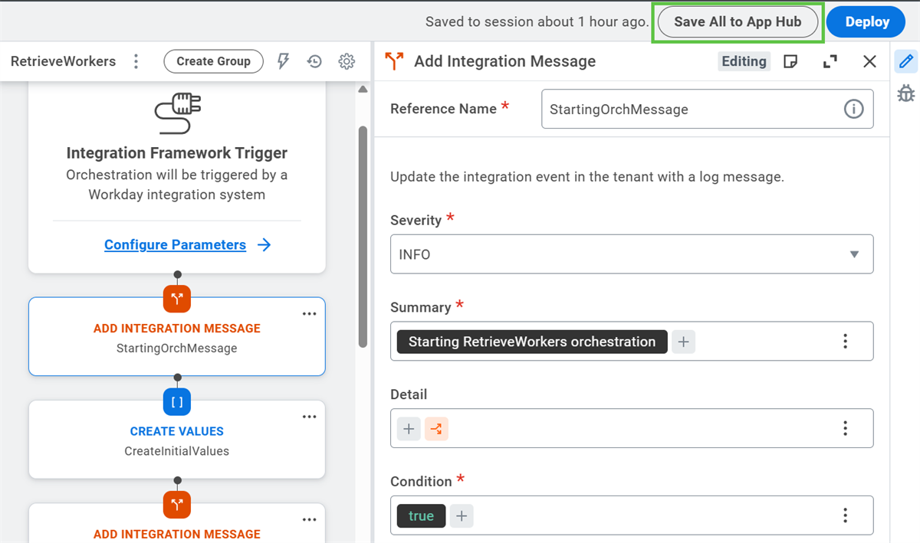
Task: Click the Reference Name input field
Action: (x=707, y=109)
